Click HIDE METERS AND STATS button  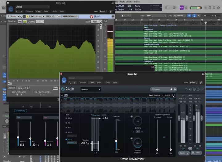[70, 17]
